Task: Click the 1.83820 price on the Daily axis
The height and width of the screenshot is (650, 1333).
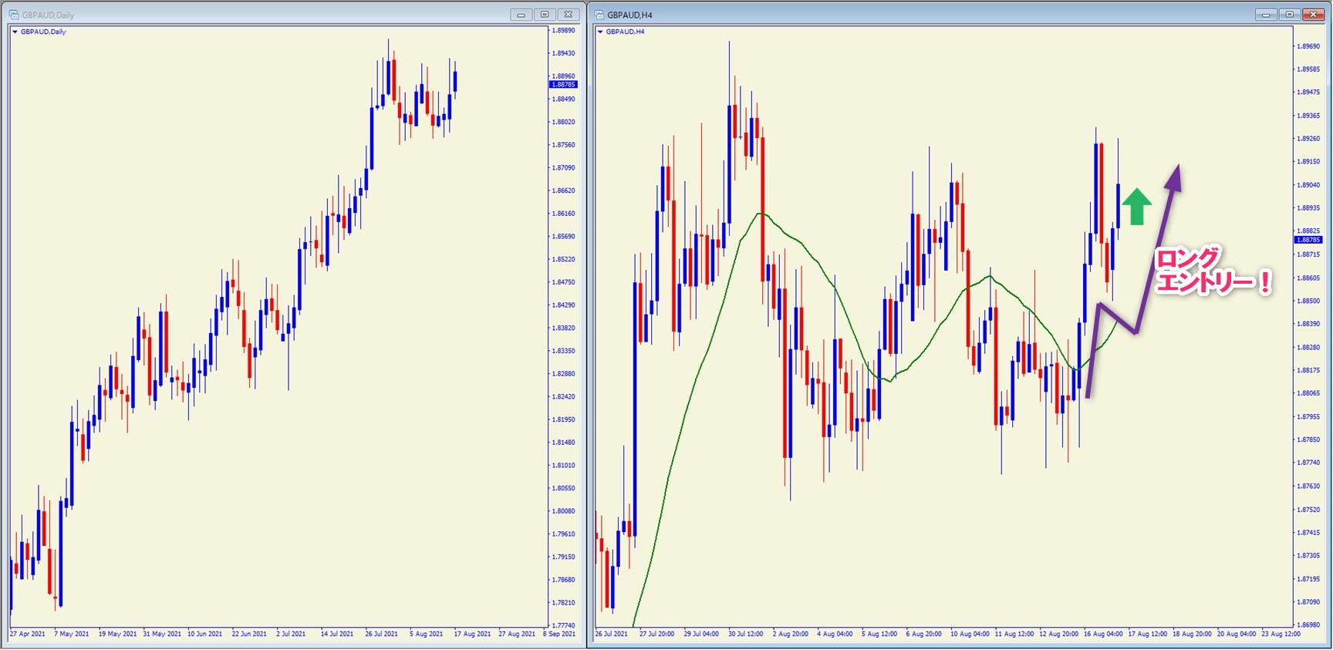Action: tap(564, 328)
